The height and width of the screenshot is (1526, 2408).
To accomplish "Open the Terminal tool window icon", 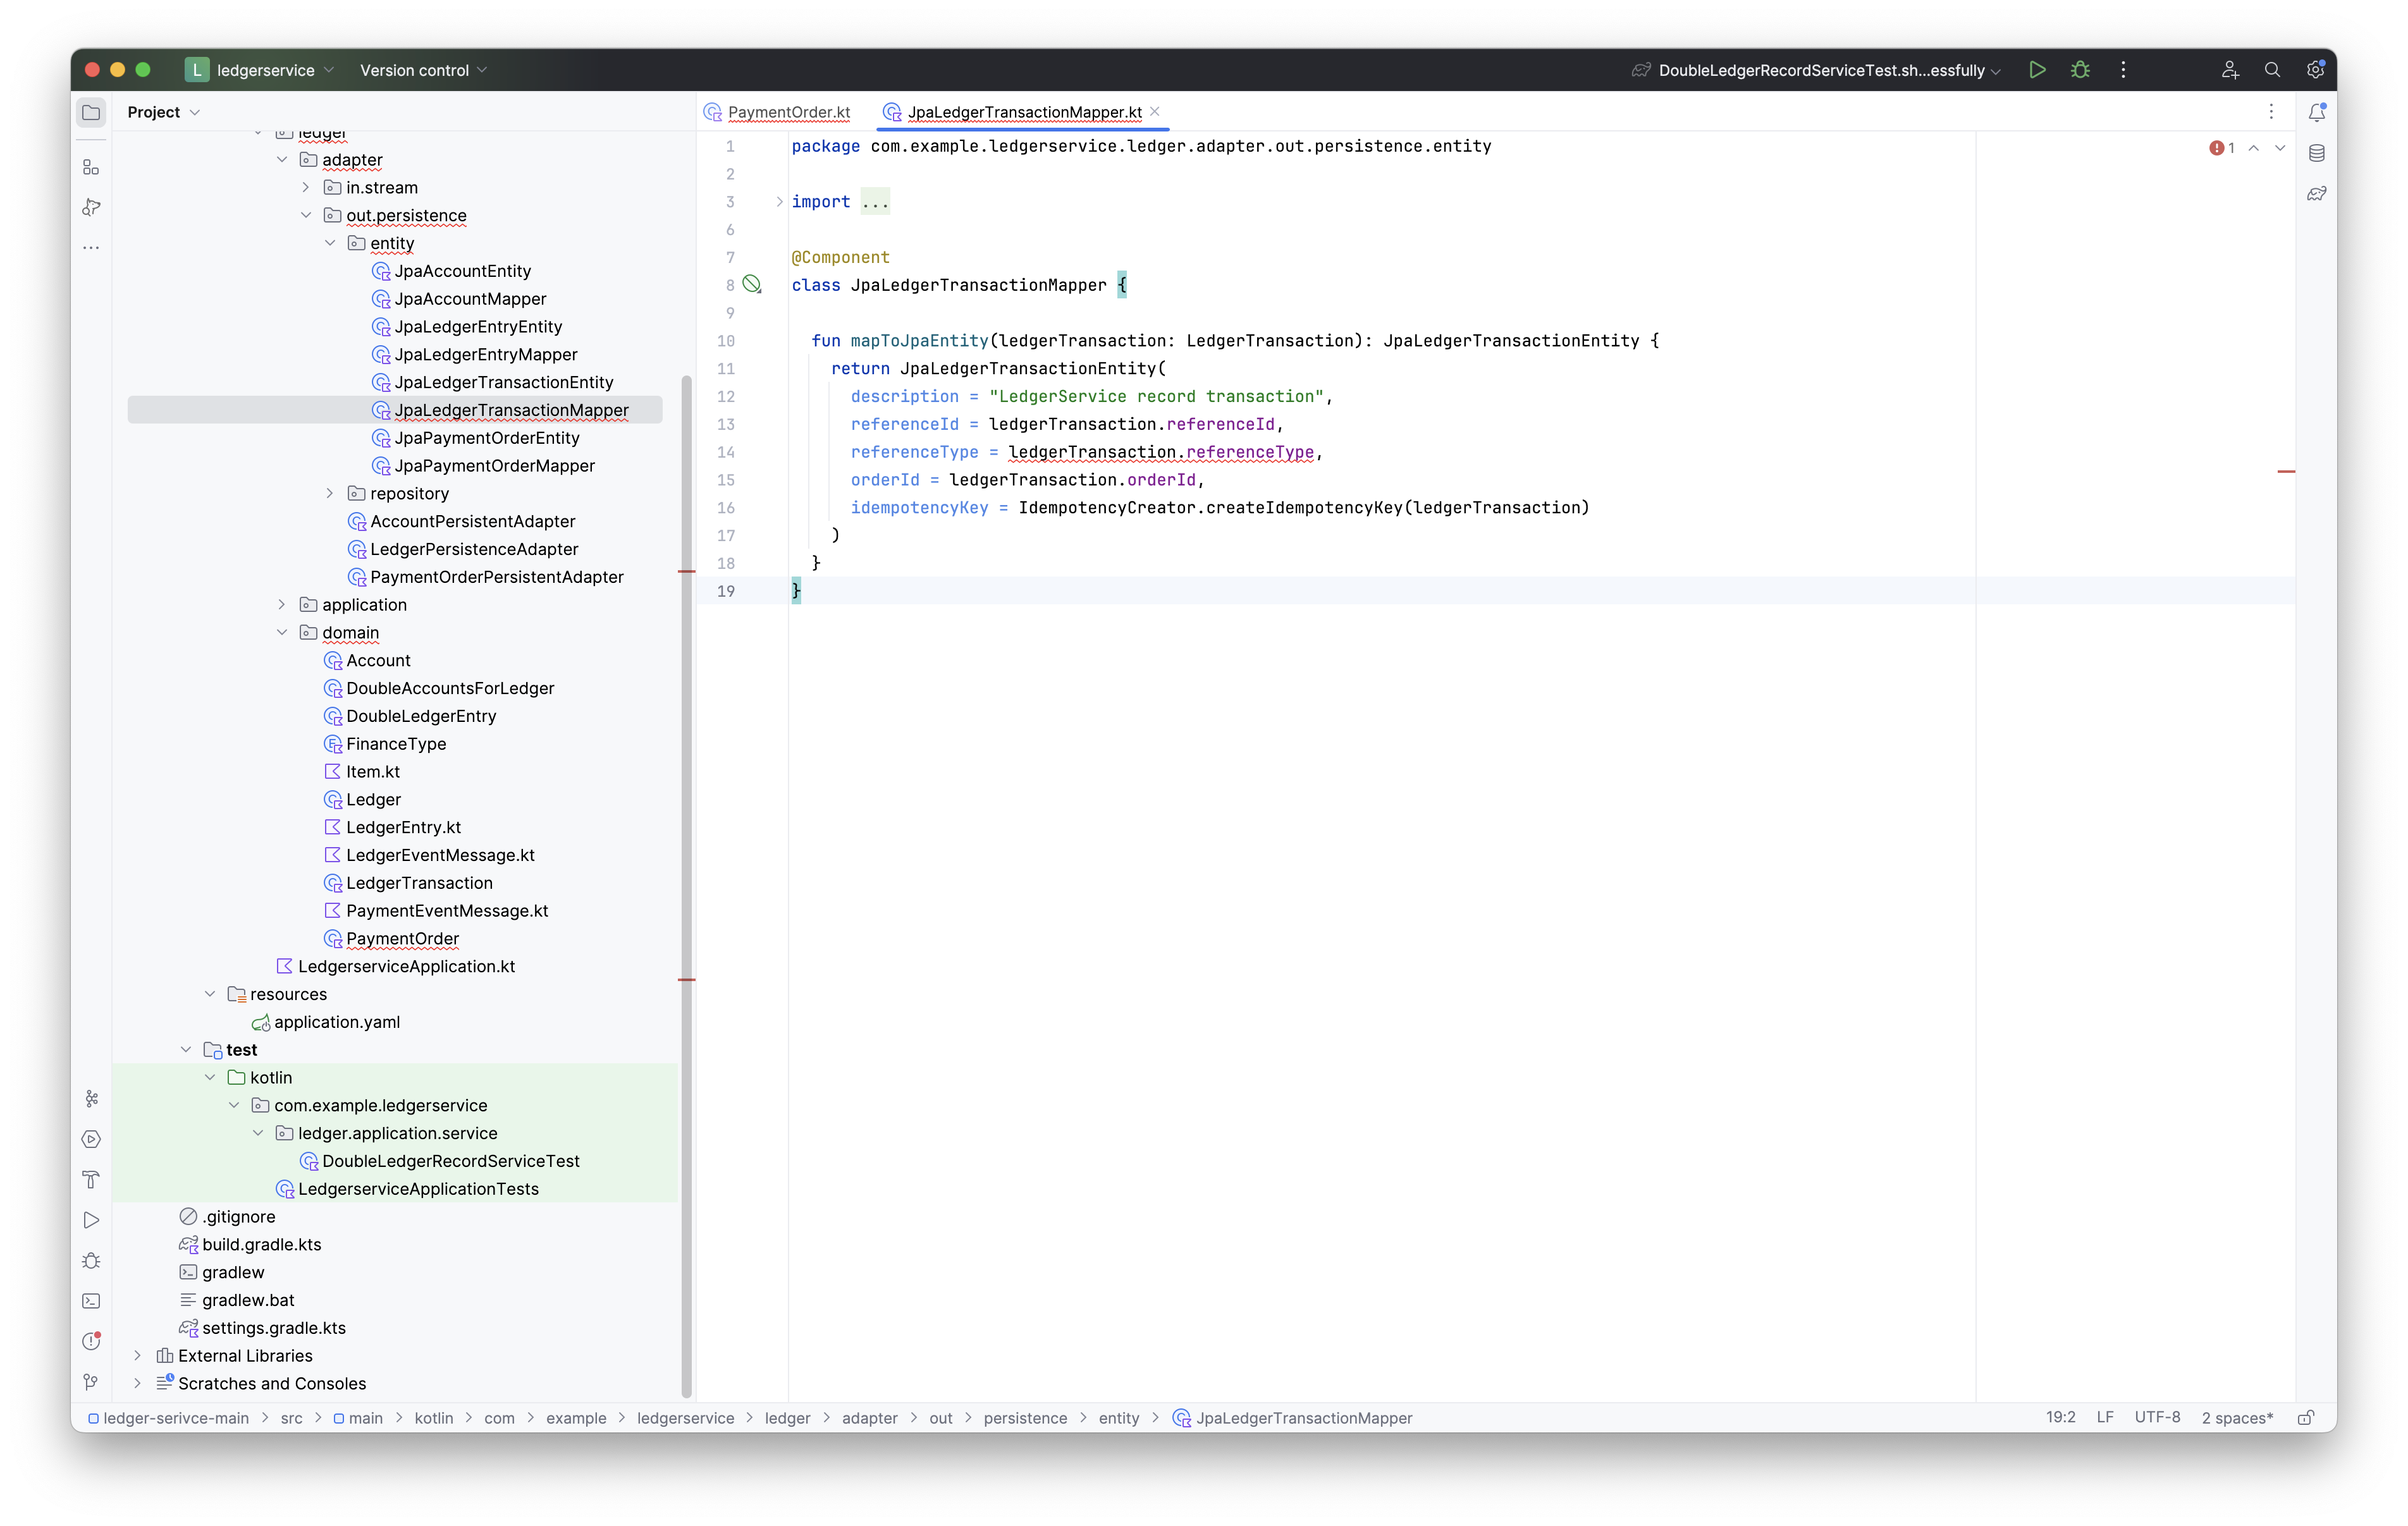I will [91, 1301].
